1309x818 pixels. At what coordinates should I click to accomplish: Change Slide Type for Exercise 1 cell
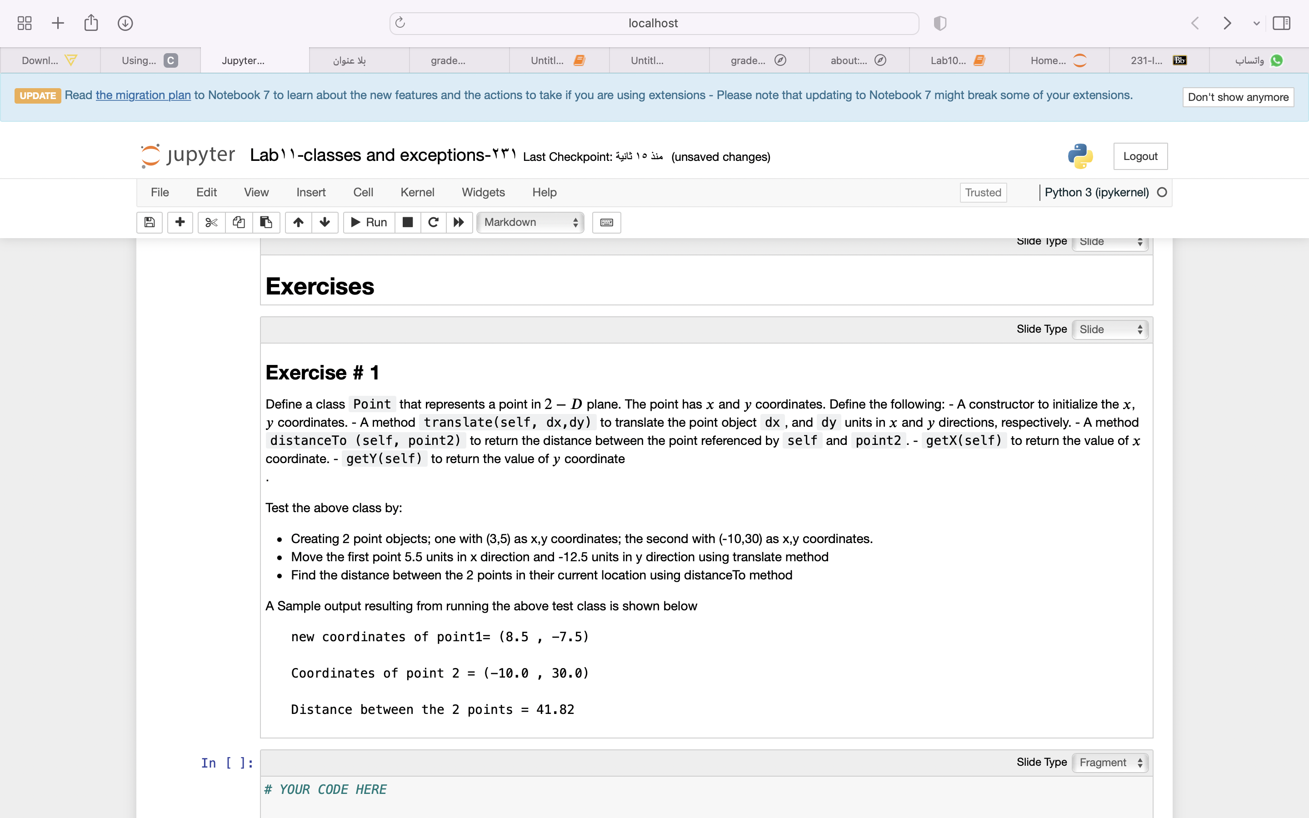(1109, 329)
